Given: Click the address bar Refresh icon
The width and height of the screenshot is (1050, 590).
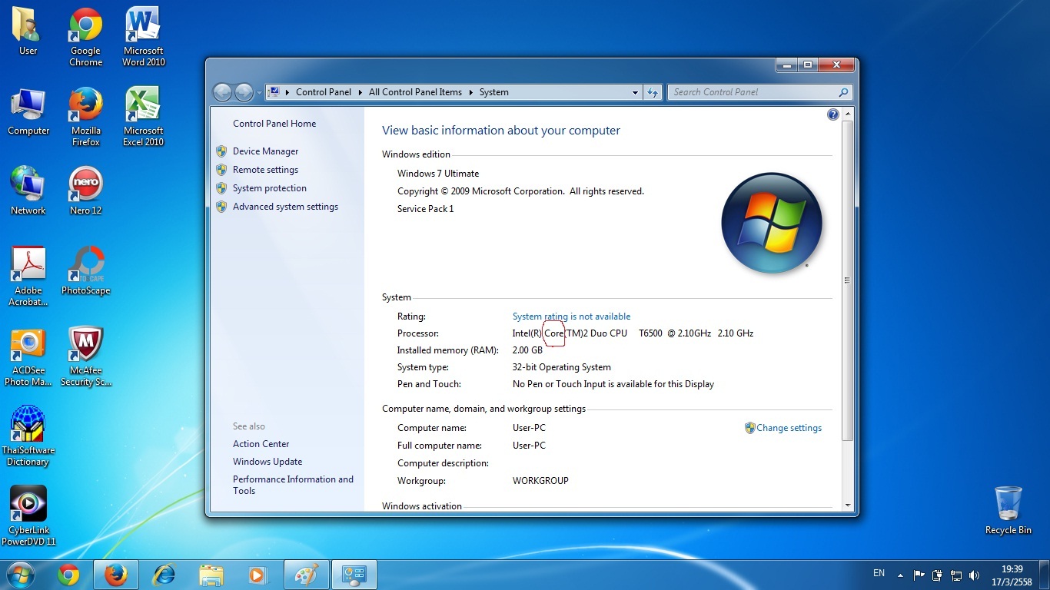Looking at the screenshot, I should [x=653, y=92].
